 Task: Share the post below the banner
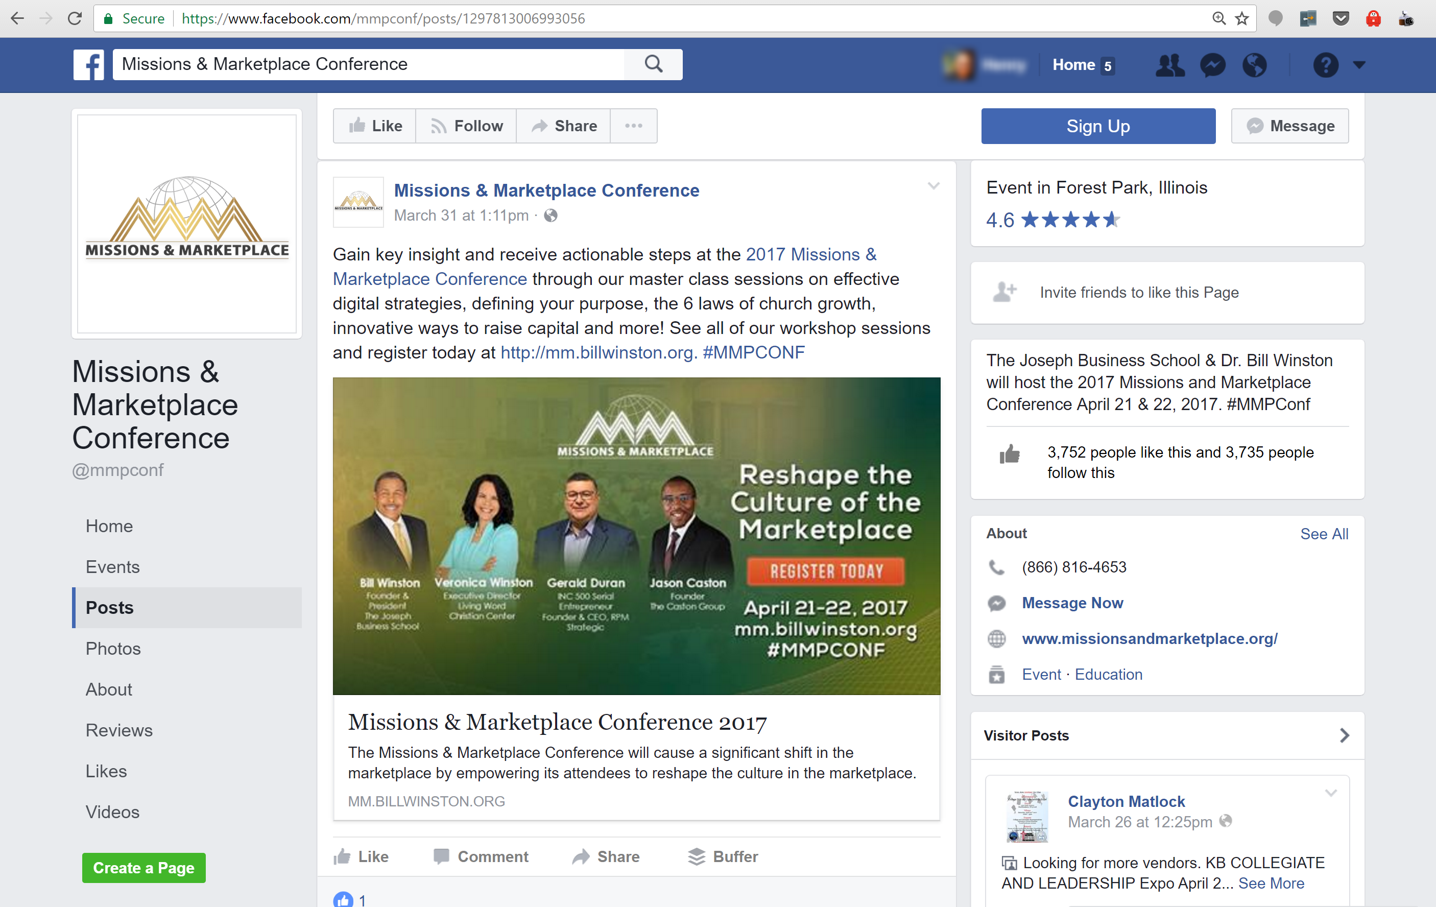[605, 856]
